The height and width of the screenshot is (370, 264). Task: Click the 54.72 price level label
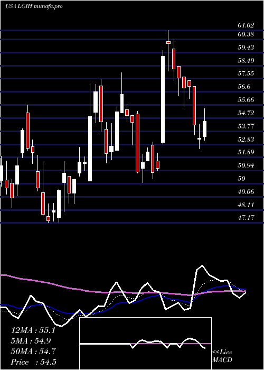pos(246,113)
